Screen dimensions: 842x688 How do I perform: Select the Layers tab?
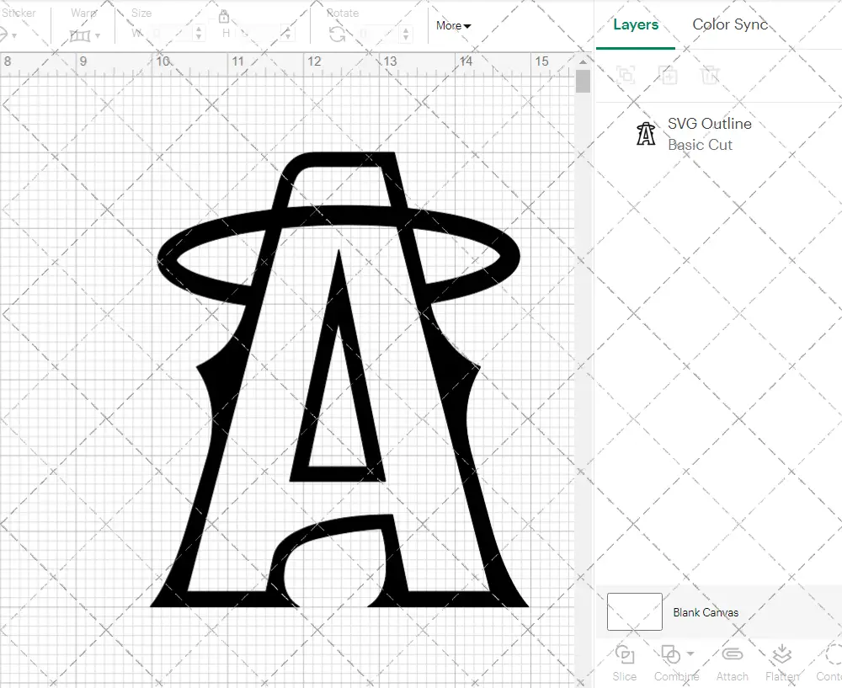pos(636,24)
